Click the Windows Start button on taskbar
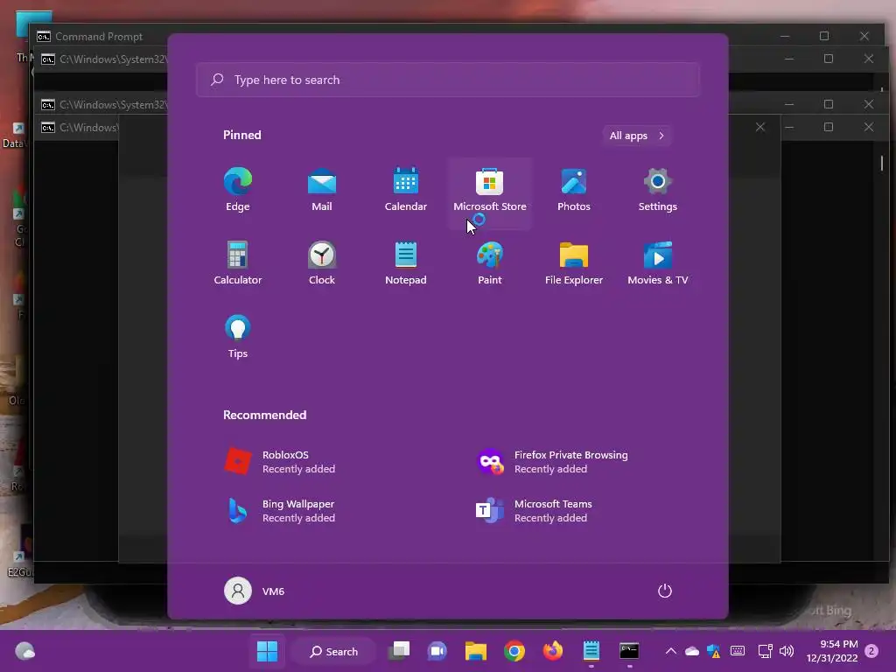Image resolution: width=896 pixels, height=672 pixels. pos(267,651)
